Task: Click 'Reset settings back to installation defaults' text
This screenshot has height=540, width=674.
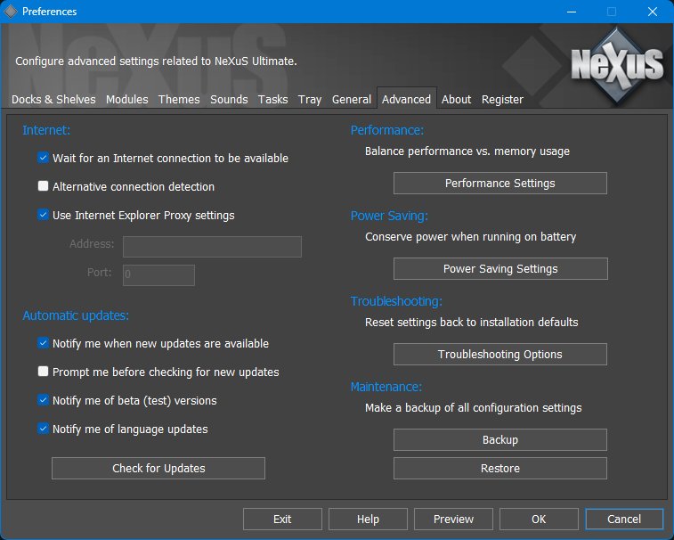Action: 472,323
